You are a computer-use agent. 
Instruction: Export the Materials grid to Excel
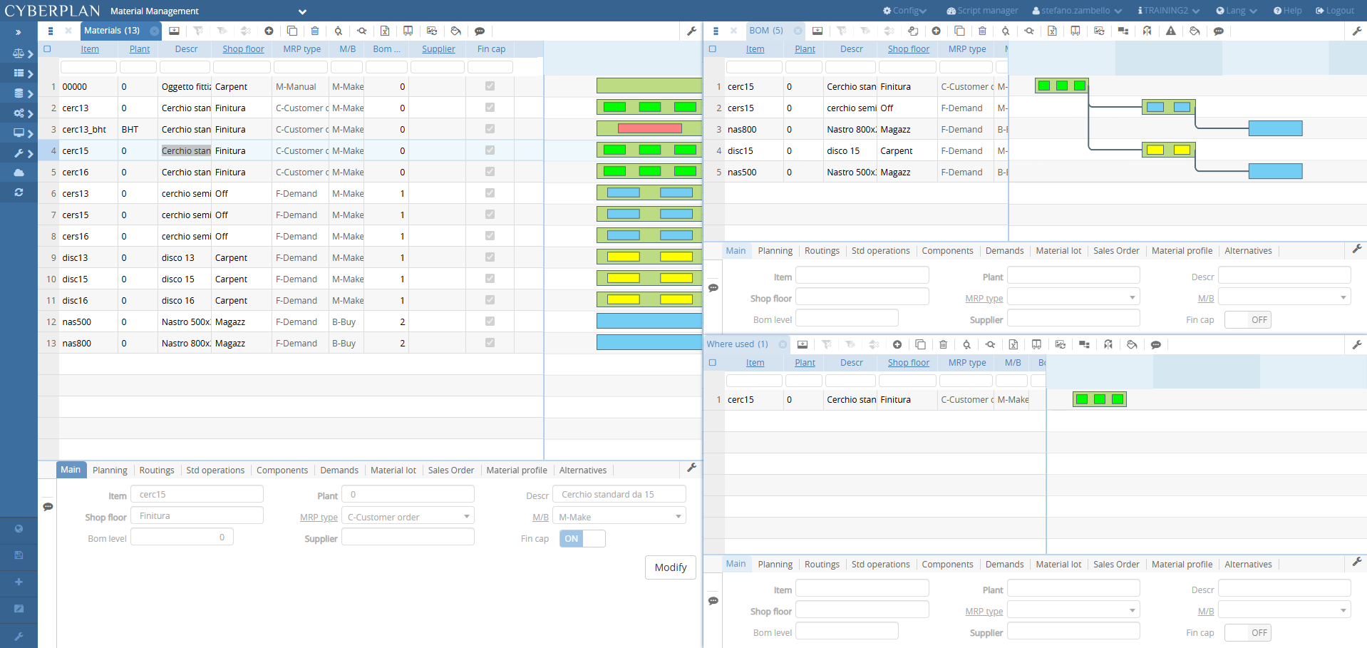(384, 31)
